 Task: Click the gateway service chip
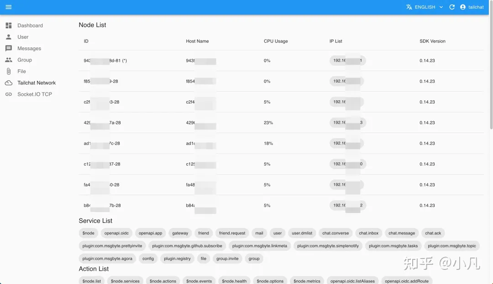tap(180, 233)
